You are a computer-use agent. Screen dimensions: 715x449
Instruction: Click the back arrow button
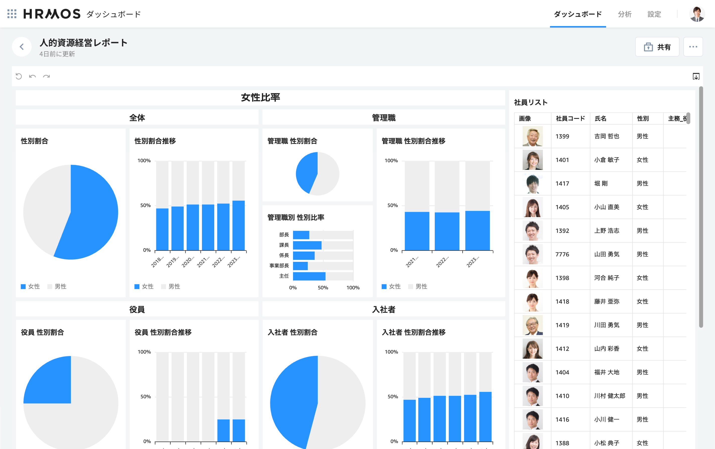pos(22,47)
